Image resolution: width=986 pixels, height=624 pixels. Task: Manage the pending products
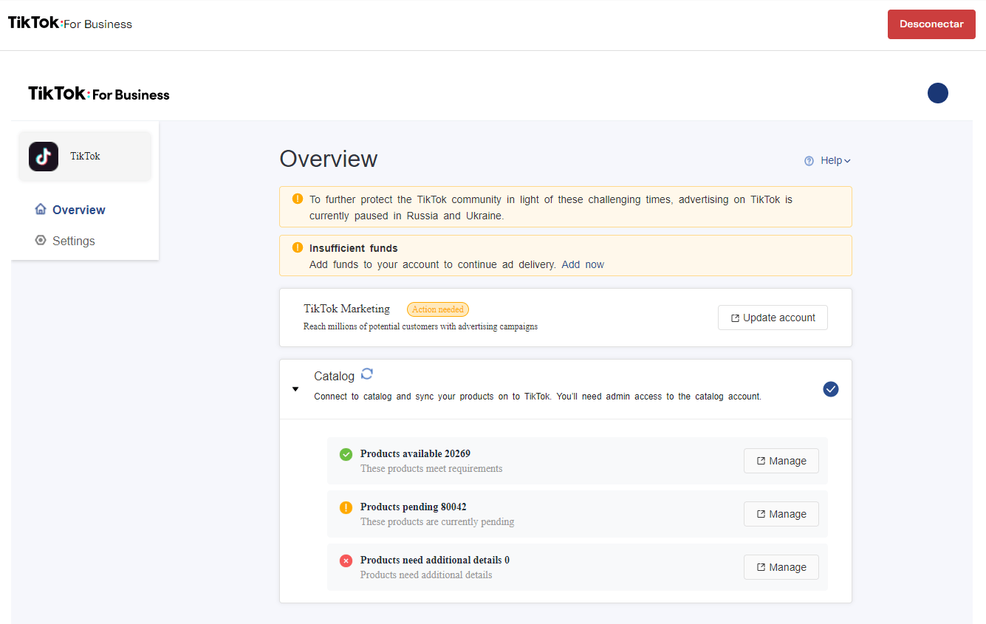click(781, 514)
